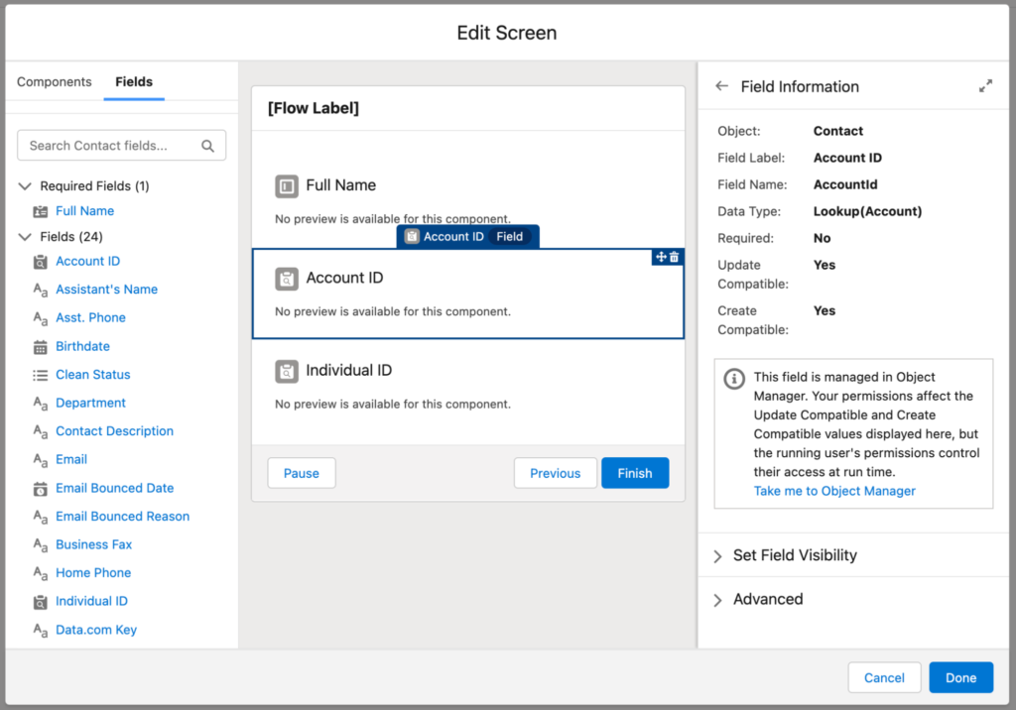Screen dimensions: 1016x710
Task: Collapse the Required Fields section
Action: (25, 186)
